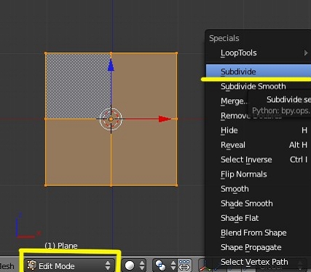The width and height of the screenshot is (311, 272).
Task: Open the viewport shading sphere dropdown
Action: (x=134, y=265)
